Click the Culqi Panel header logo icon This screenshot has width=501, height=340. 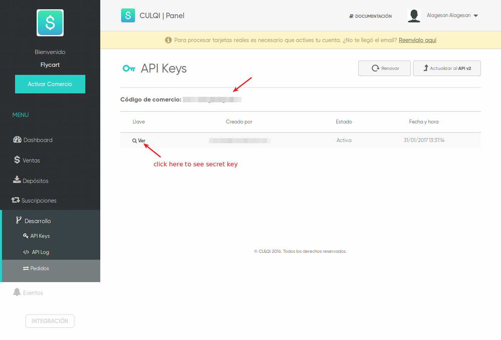128,15
